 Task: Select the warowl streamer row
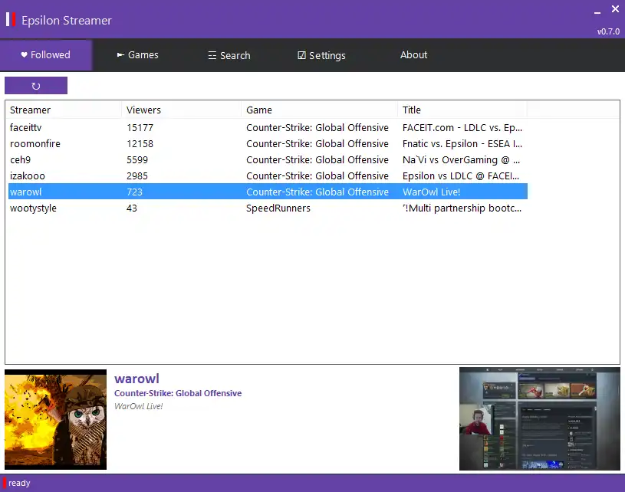coord(268,192)
